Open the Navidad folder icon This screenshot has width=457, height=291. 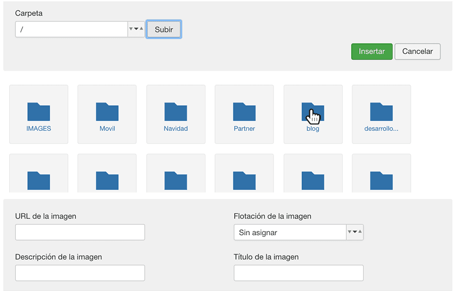click(176, 112)
